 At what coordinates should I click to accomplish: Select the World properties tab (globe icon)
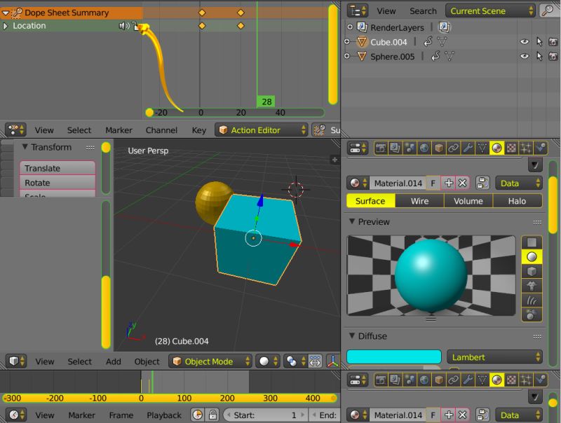[423, 148]
